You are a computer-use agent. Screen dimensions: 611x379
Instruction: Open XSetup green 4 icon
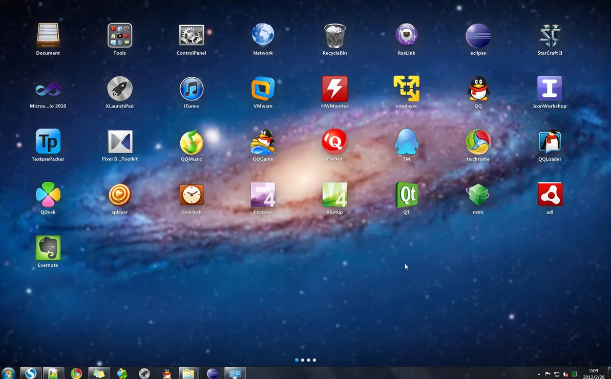(x=335, y=195)
